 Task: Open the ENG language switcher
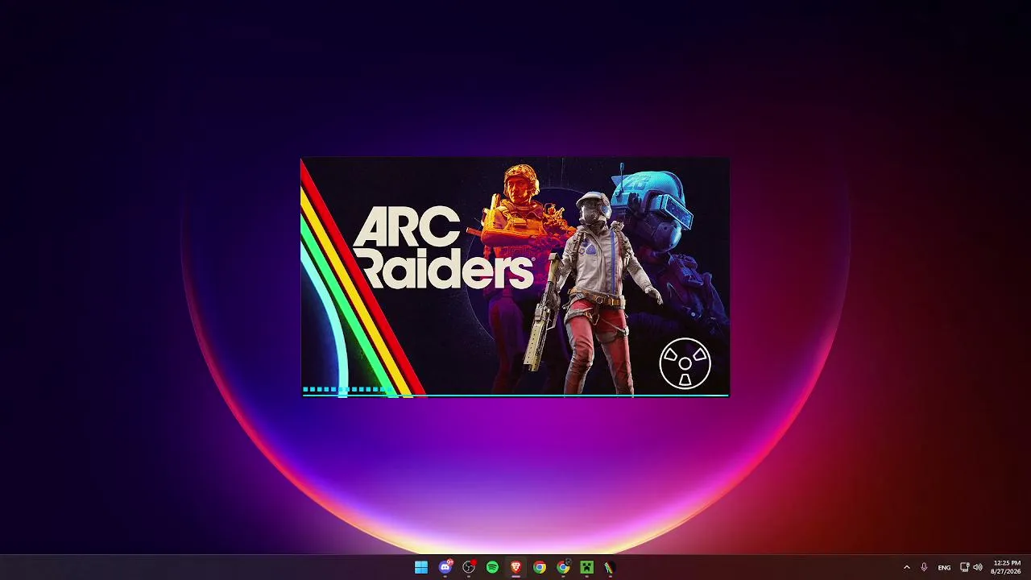point(944,568)
